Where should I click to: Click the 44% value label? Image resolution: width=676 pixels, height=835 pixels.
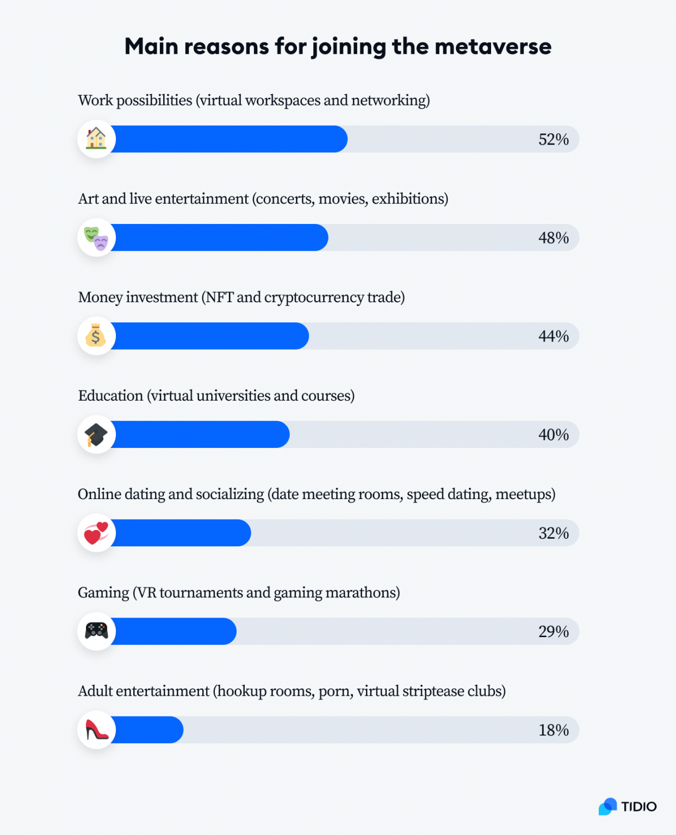[553, 337]
